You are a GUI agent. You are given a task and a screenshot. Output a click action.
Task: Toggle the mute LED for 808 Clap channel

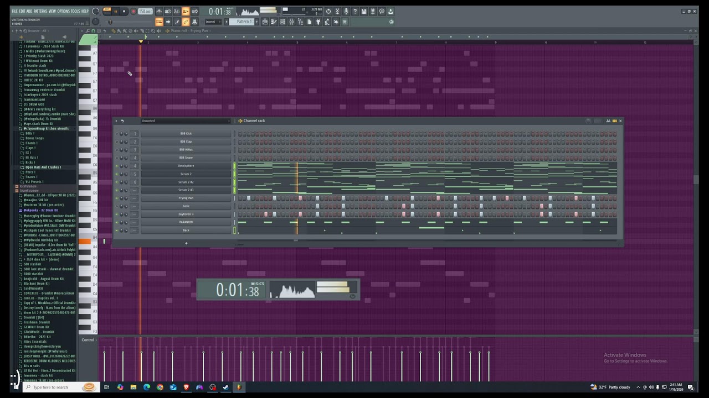point(117,142)
